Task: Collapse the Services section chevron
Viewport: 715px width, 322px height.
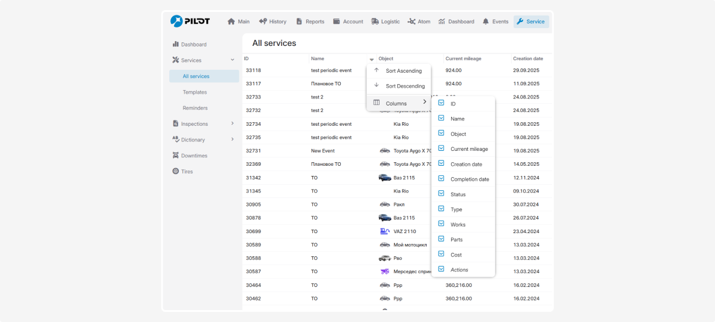Action: coord(232,60)
